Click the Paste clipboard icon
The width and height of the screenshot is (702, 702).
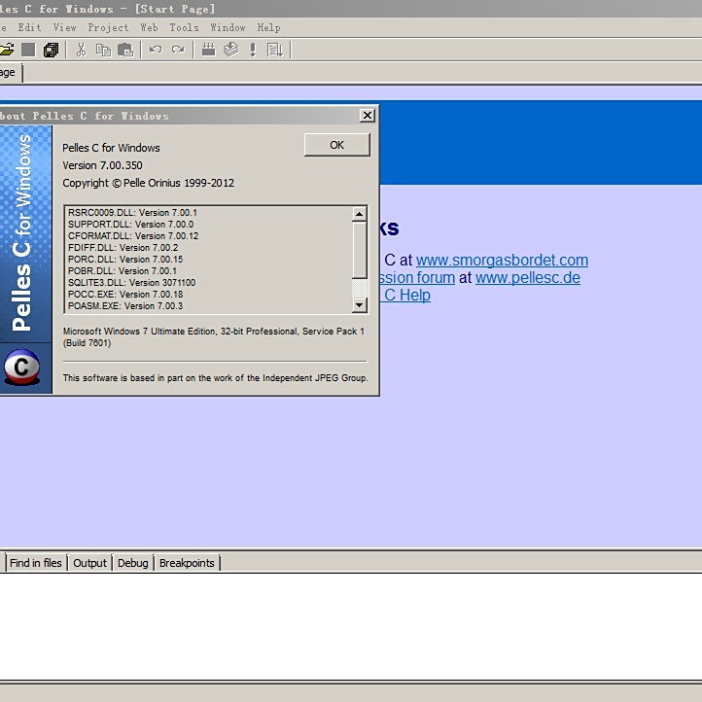point(125,50)
